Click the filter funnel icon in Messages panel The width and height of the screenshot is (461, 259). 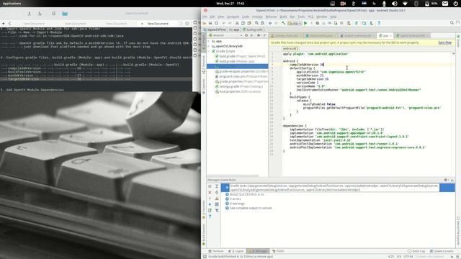click(x=217, y=210)
